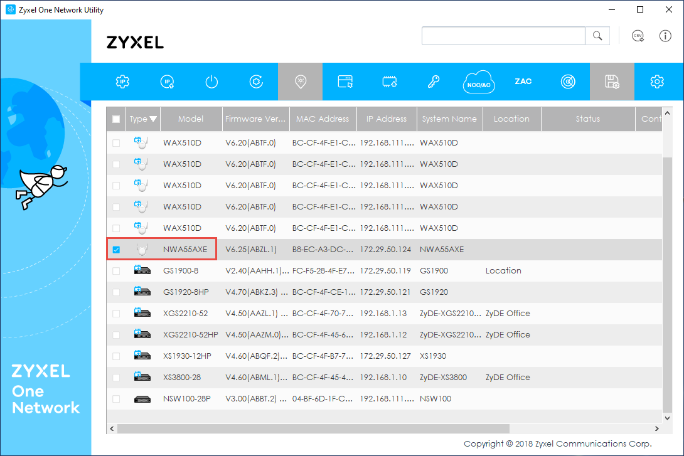Sort by the Model column header
The image size is (684, 456).
pyautogui.click(x=191, y=119)
